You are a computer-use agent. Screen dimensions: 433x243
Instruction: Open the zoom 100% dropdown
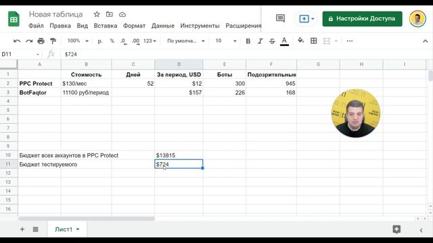[78, 41]
